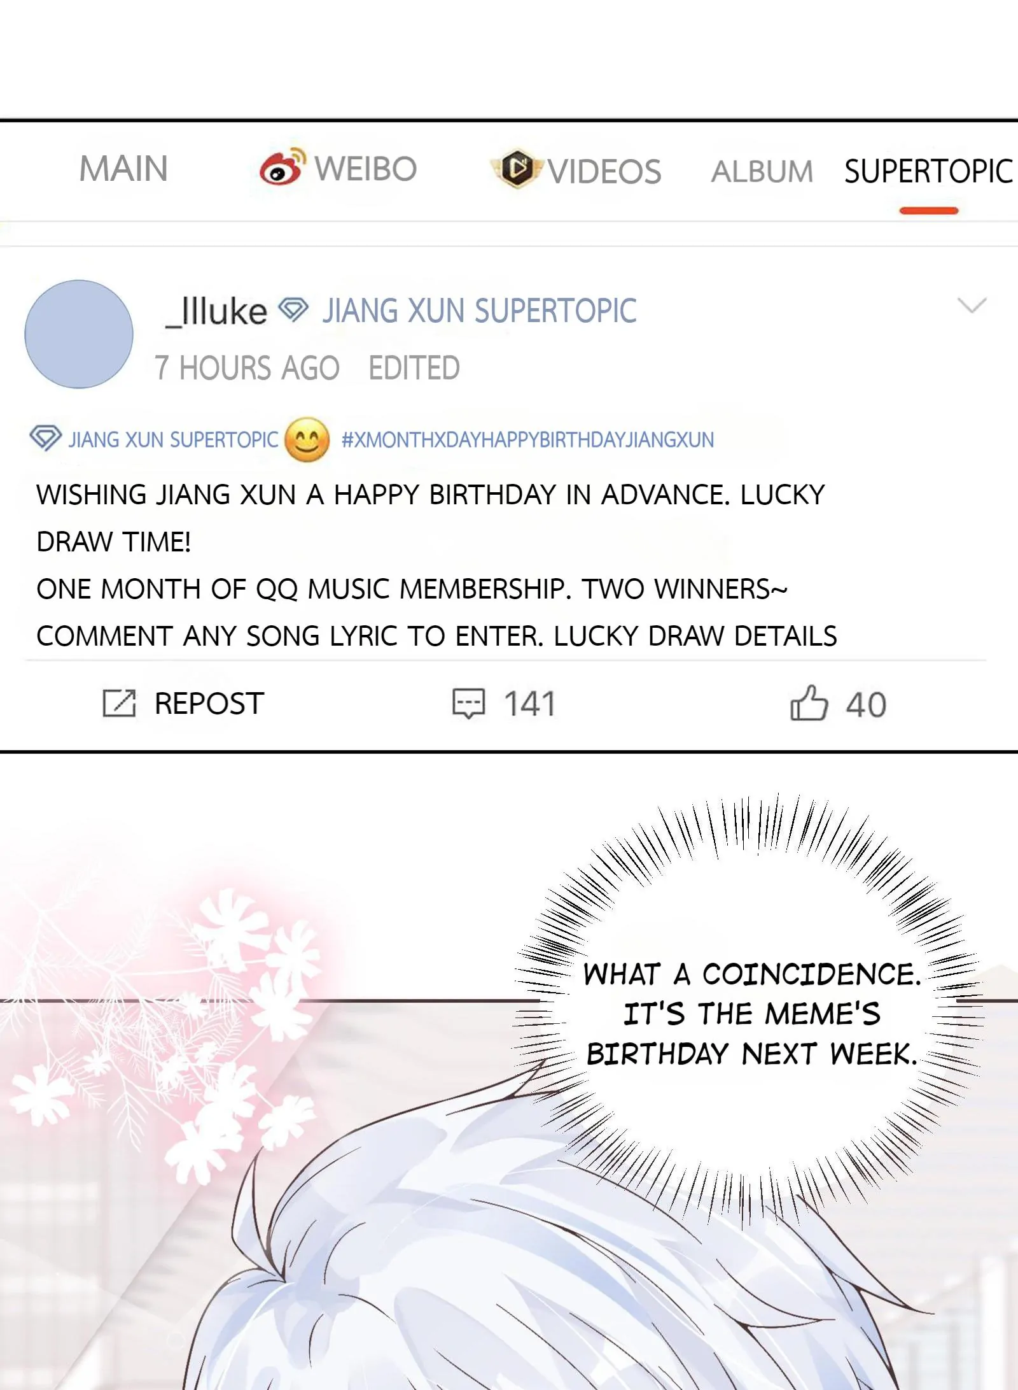
Task: Like the post with thumbs-up icon
Action: tap(809, 703)
